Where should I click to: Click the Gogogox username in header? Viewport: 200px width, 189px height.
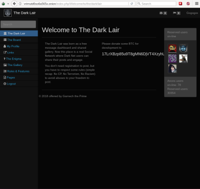[192, 13]
